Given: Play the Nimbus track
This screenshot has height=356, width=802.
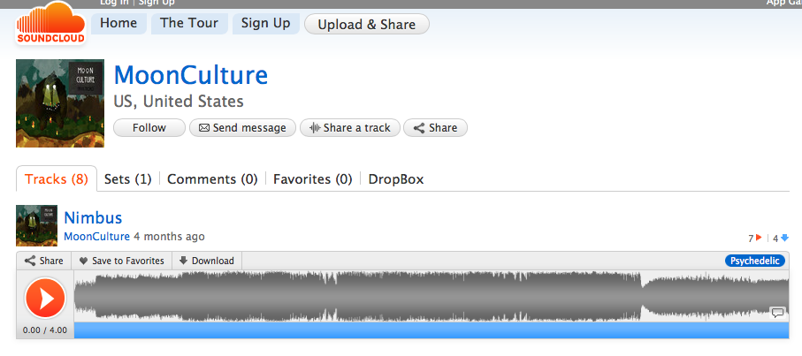Looking at the screenshot, I should click(45, 298).
